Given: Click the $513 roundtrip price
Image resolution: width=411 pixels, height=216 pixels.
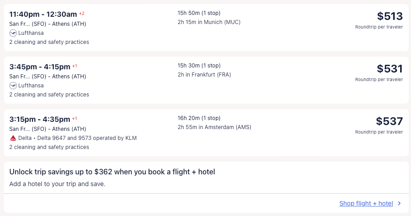Looking at the screenshot, I should [390, 16].
